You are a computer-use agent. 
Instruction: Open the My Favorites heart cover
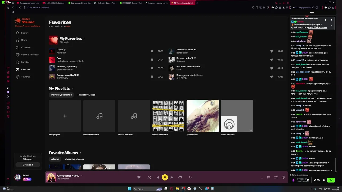53,40
